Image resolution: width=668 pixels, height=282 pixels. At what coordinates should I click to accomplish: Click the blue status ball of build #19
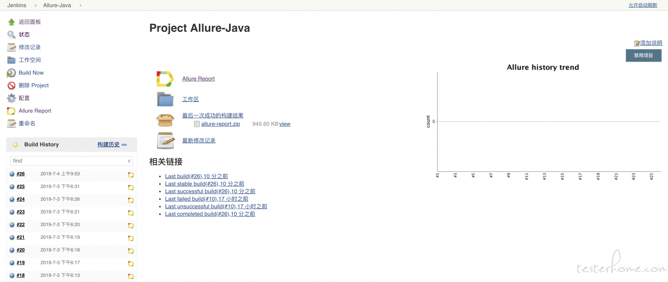pos(12,263)
